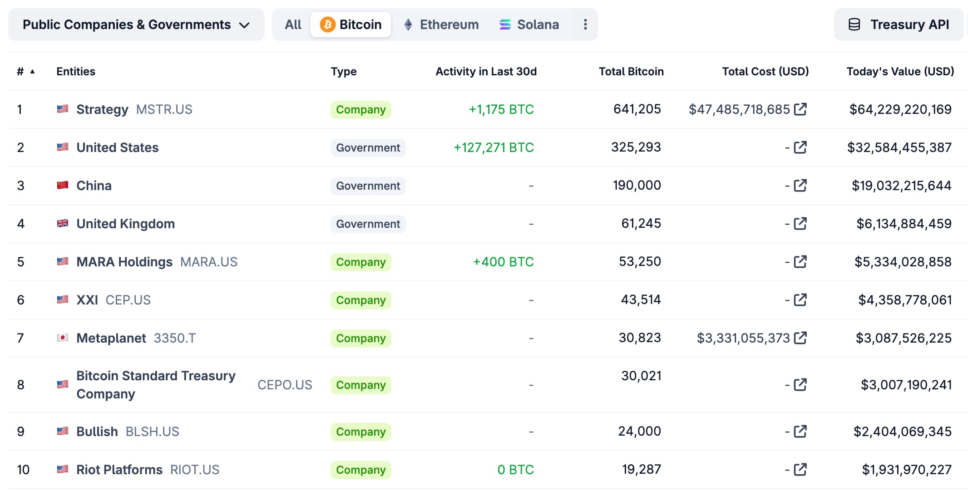The image size is (968, 491).
Task: Click the +1,175 BTC activity value
Action: pos(501,109)
